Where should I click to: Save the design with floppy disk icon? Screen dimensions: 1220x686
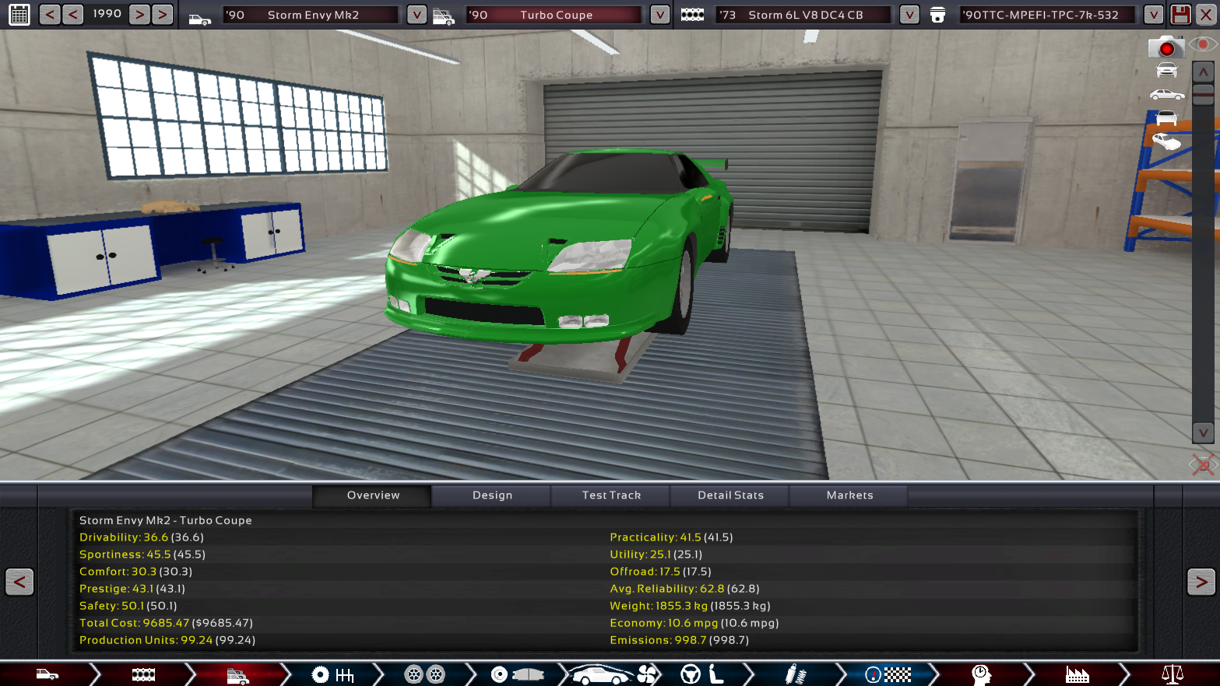[x=1181, y=15]
